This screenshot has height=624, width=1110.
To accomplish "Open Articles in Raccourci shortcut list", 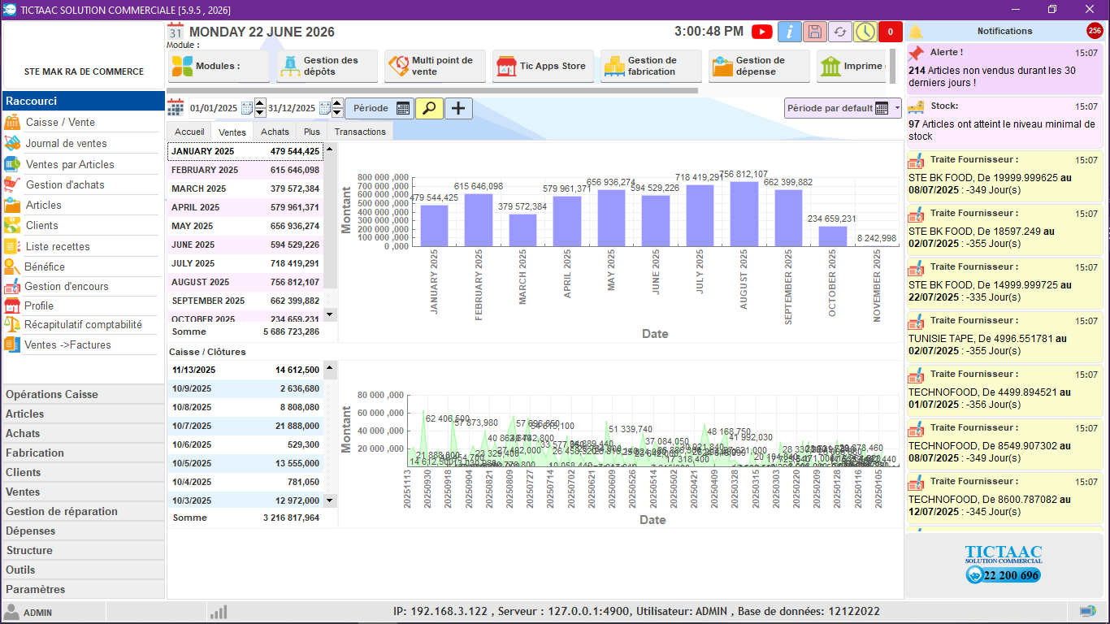I will 81,205.
